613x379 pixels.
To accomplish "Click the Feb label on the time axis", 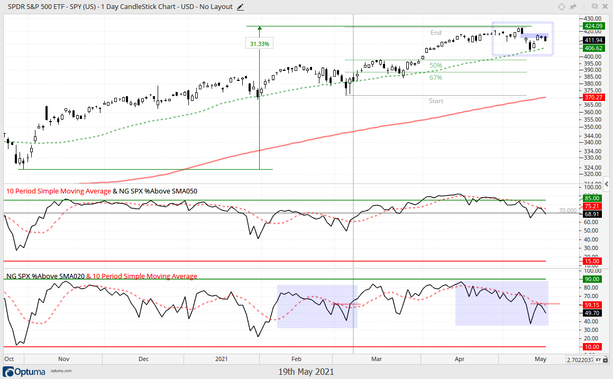I will point(296,359).
